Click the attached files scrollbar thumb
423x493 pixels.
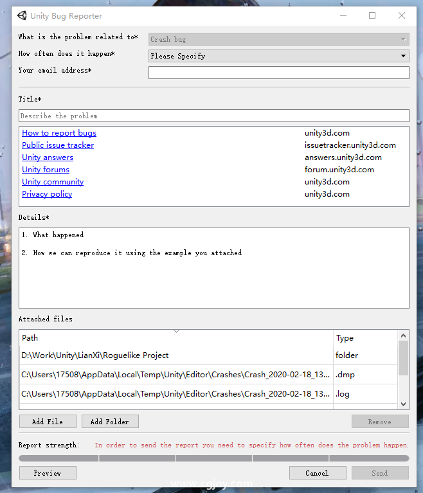point(404,359)
